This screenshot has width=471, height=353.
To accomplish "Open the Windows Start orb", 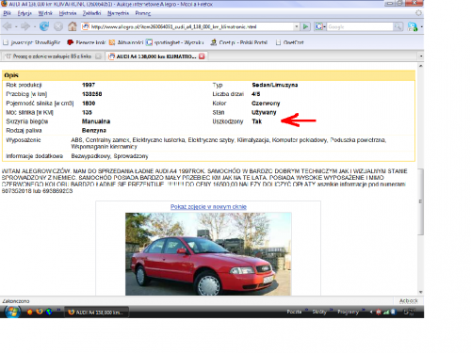I will (12, 312).
